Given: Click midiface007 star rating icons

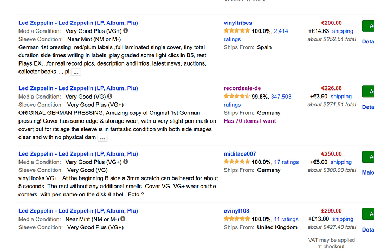Looking at the screenshot, I should coord(237,162).
